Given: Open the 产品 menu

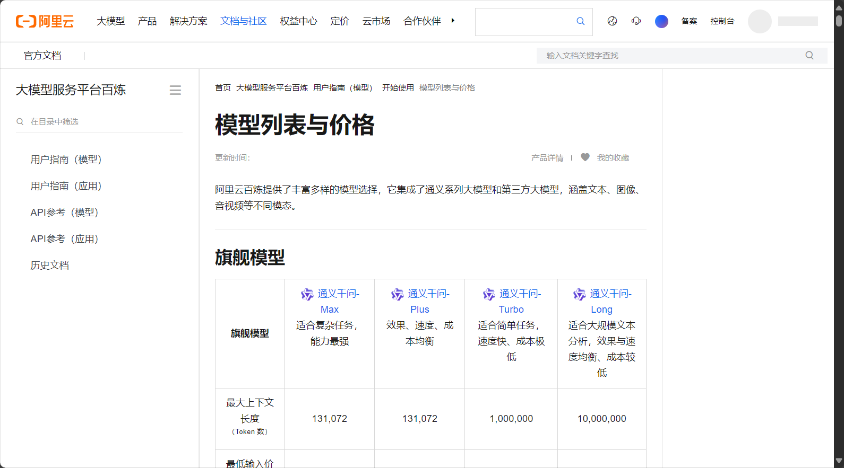Looking at the screenshot, I should pos(147,21).
